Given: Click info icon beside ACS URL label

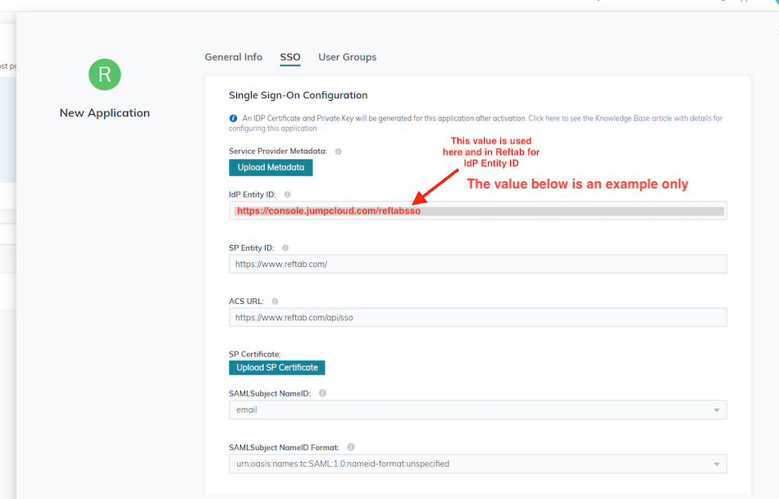Looking at the screenshot, I should point(275,302).
